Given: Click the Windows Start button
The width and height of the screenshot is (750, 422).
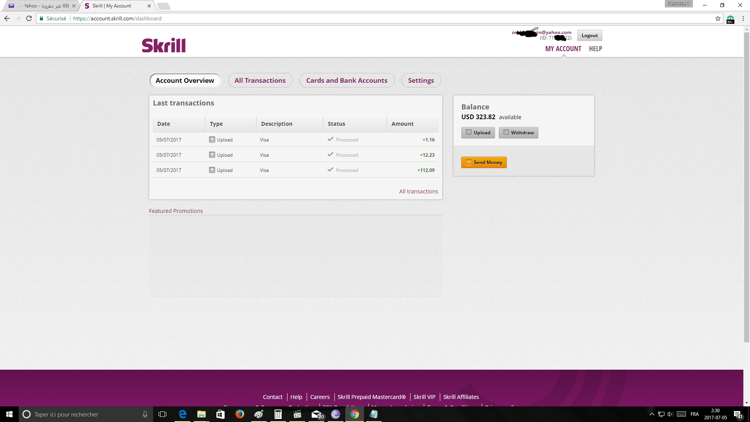Looking at the screenshot, I should click(x=9, y=414).
